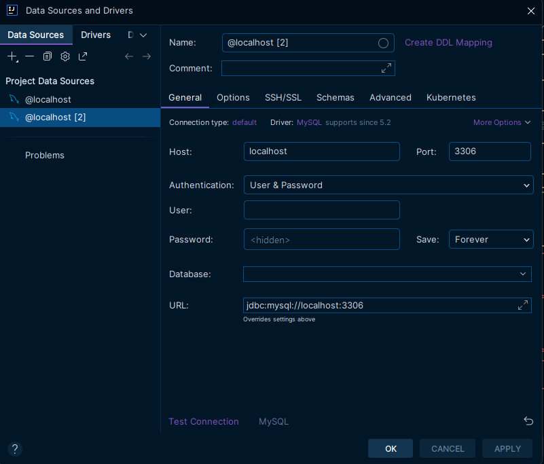The width and height of the screenshot is (544, 464).
Task: Open the Schemas tab
Action: coord(335,98)
